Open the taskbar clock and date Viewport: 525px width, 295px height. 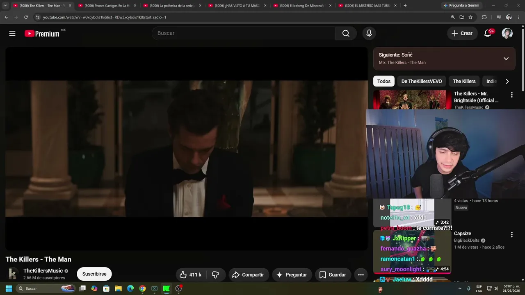[x=511, y=288]
